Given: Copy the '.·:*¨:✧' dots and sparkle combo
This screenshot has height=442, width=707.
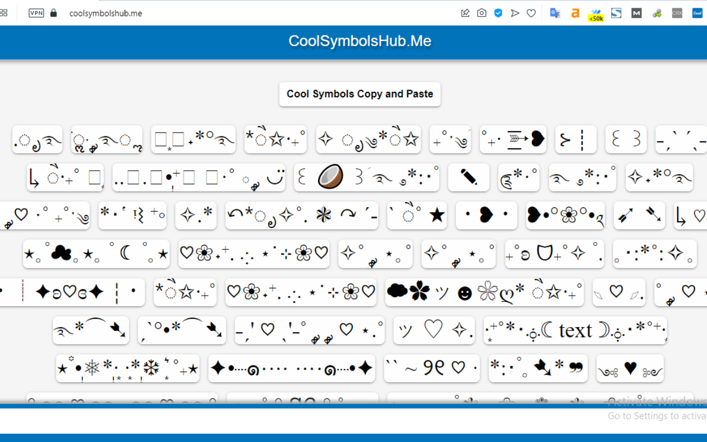Looking at the screenshot, I should [655, 254].
